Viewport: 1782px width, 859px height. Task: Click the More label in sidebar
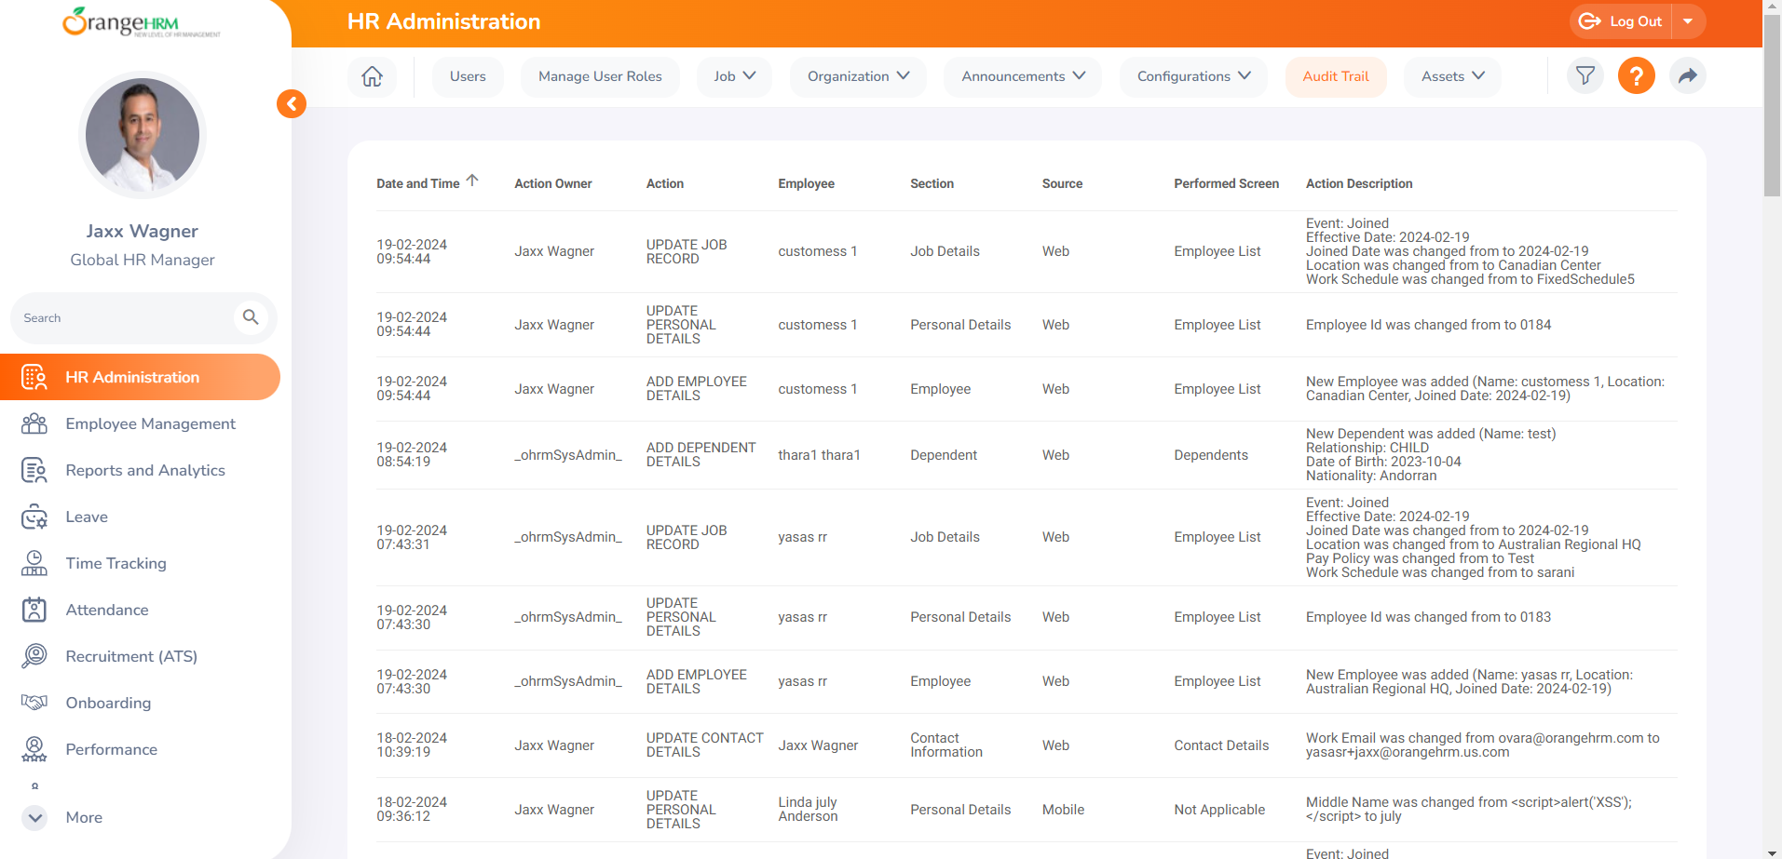tap(84, 817)
